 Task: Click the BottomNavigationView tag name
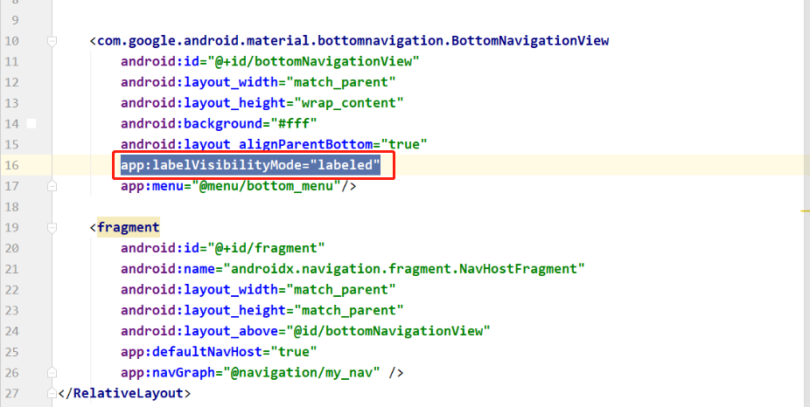(353, 41)
